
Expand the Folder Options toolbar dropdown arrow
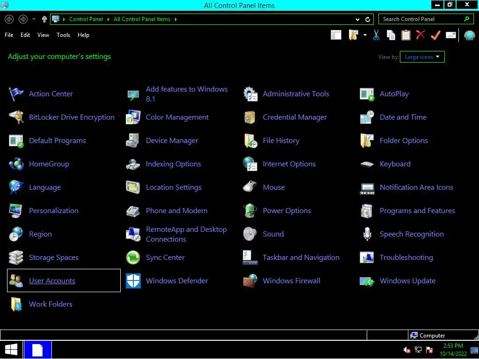[x=365, y=35]
